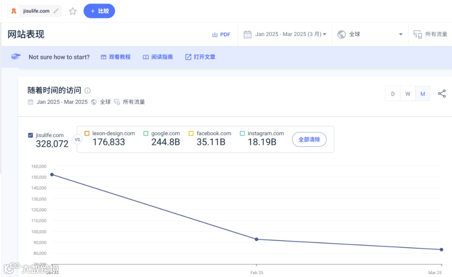Enable the instagram.com comparison checkbox
The image size is (452, 277).
(242, 133)
